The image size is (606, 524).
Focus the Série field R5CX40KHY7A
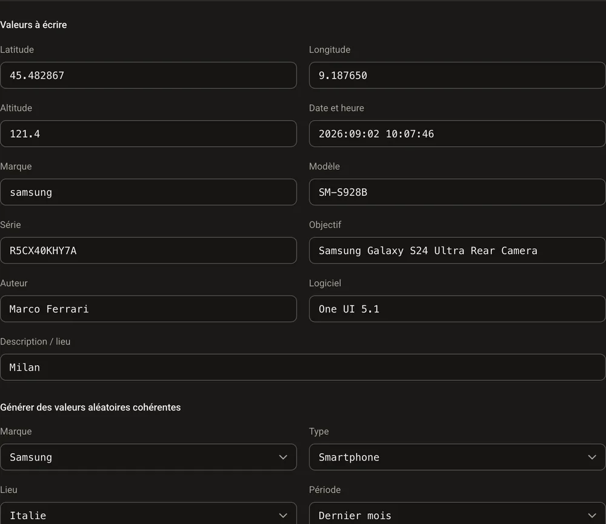click(x=148, y=250)
